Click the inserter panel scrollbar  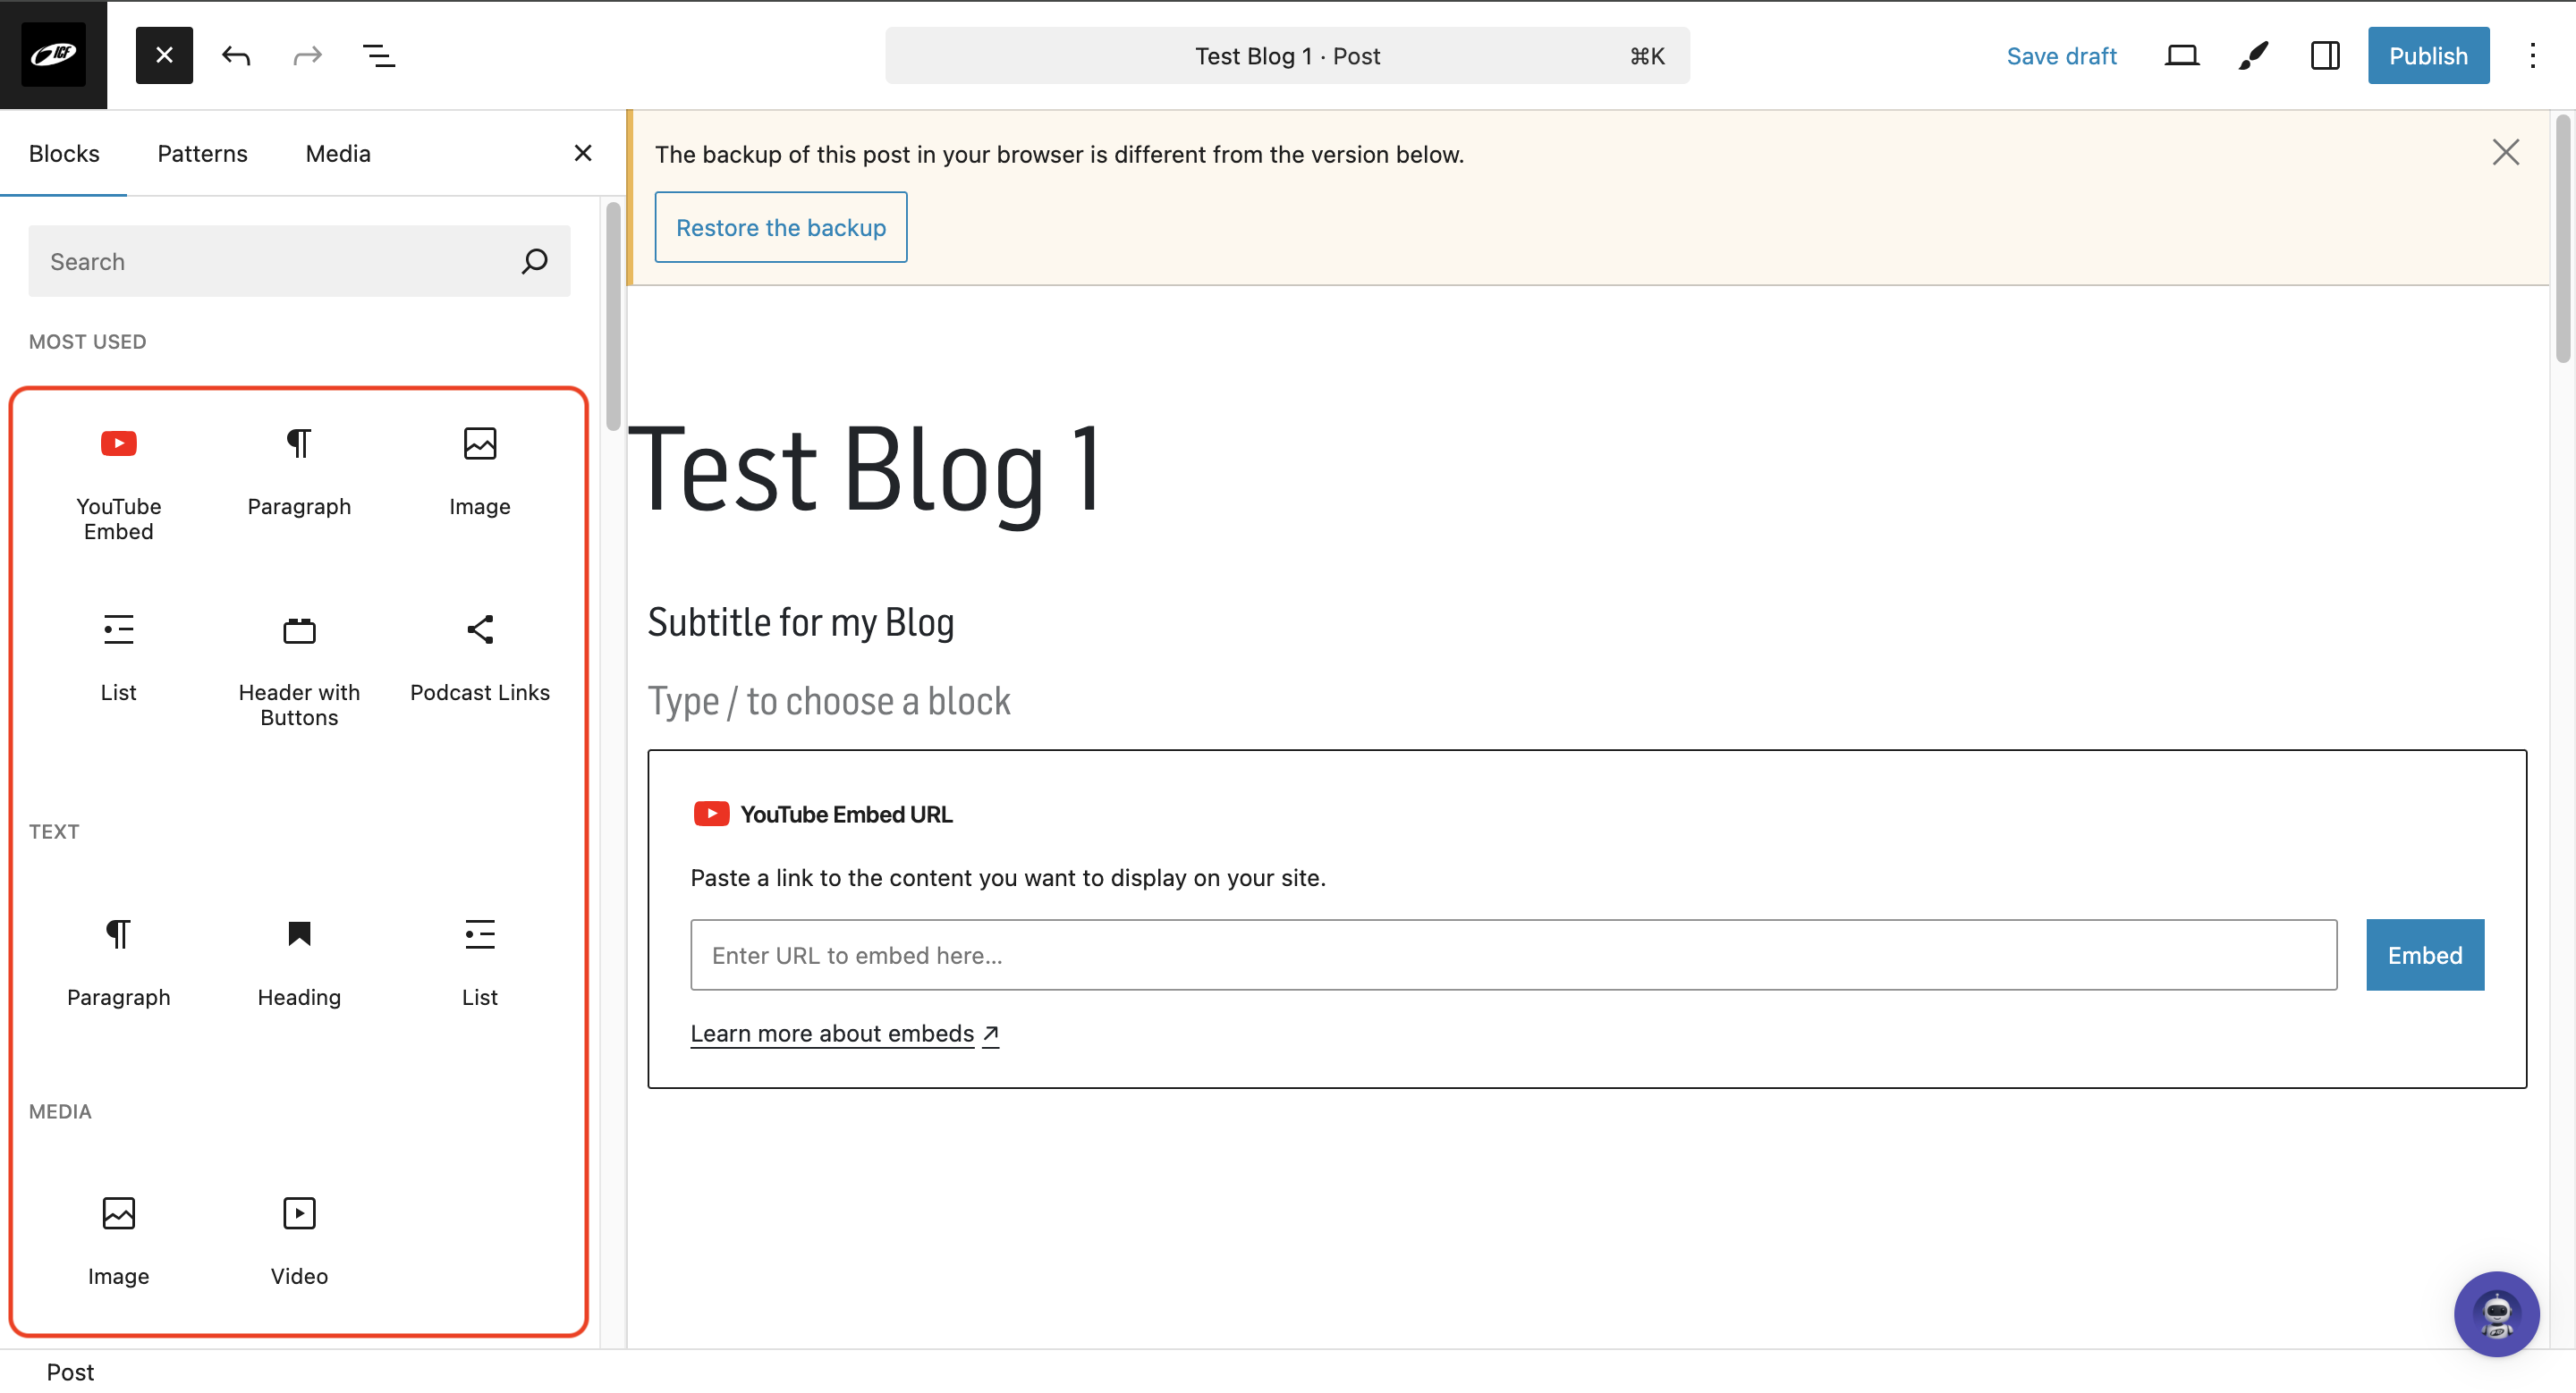click(613, 315)
